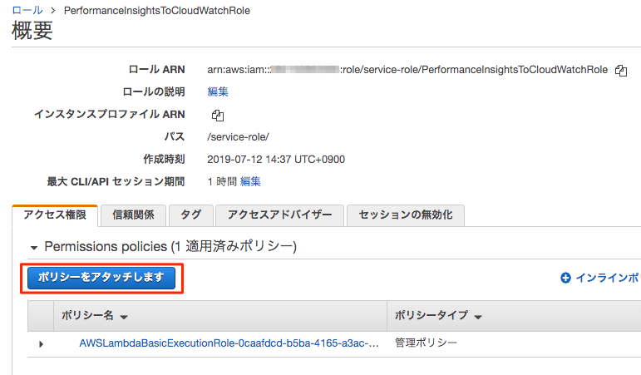Click the creation time 2019-07-12 14:37 UTC+0900
Viewport: 641px width, 375px height.
coord(276,159)
